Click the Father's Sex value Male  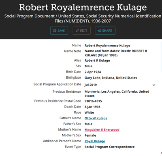click(88, 124)
